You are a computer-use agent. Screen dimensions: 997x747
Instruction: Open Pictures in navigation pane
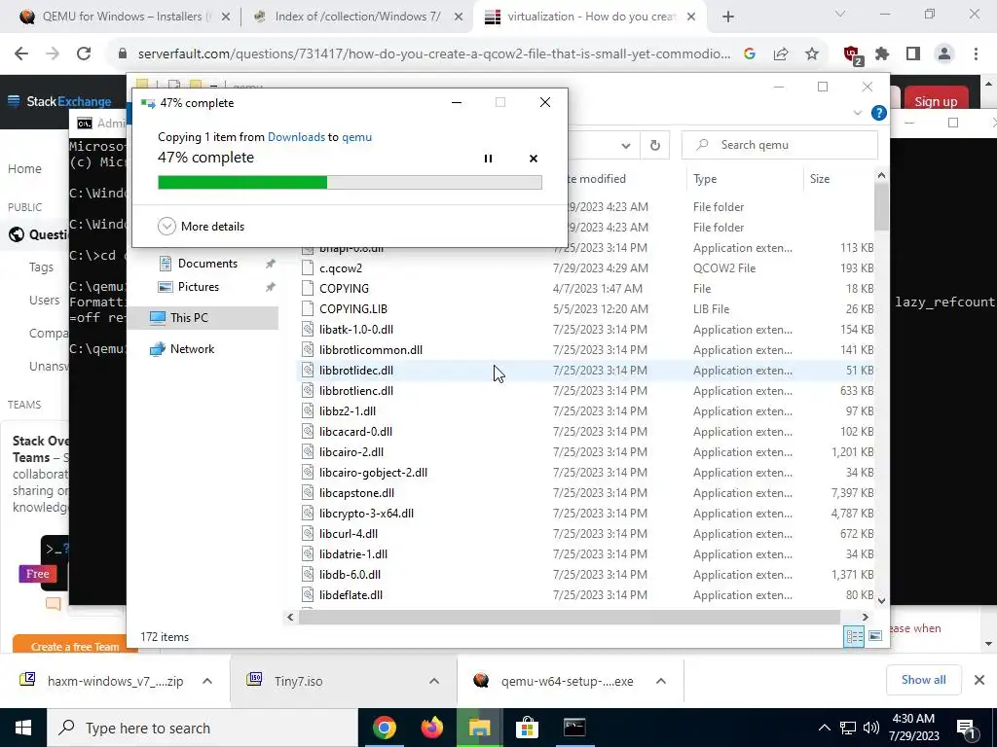pyautogui.click(x=198, y=287)
